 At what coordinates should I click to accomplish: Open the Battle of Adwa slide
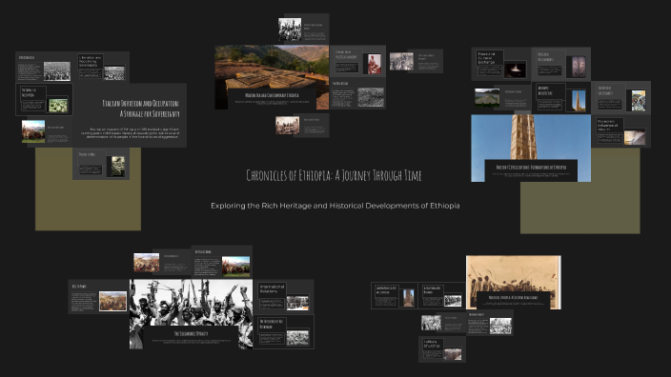point(222,262)
